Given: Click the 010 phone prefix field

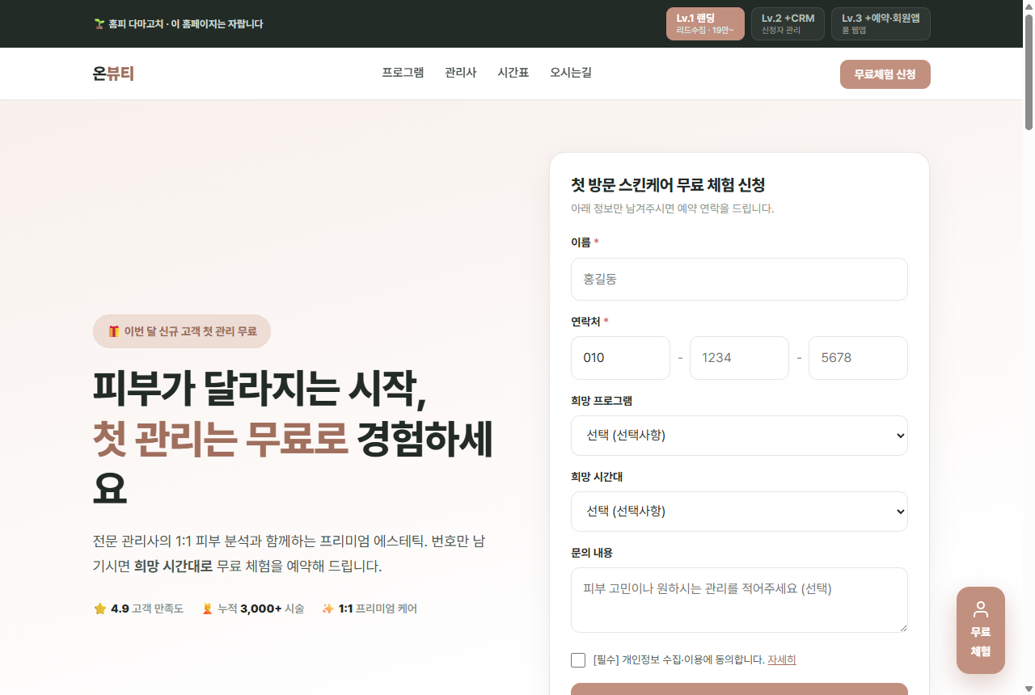Looking at the screenshot, I should point(620,358).
